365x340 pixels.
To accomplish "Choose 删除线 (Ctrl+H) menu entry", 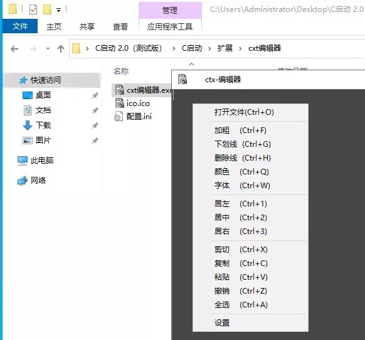I will pos(250,158).
